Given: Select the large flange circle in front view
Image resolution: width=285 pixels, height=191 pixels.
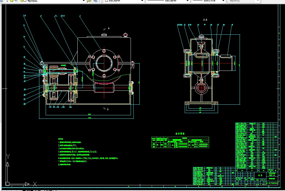Looking at the screenshot, I should (104, 63).
